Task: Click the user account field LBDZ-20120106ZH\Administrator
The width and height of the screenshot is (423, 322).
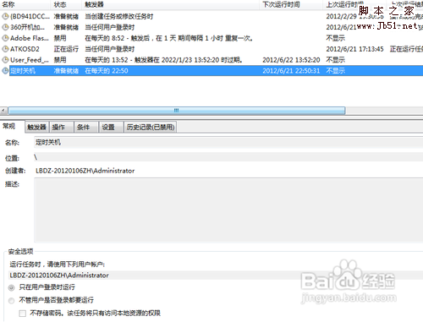Action: (216, 276)
